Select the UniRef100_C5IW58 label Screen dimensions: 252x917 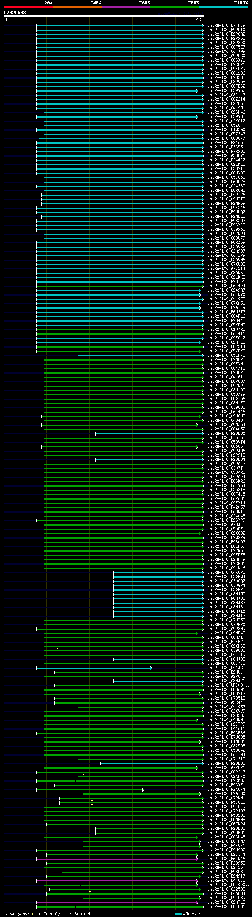coord(226,178)
